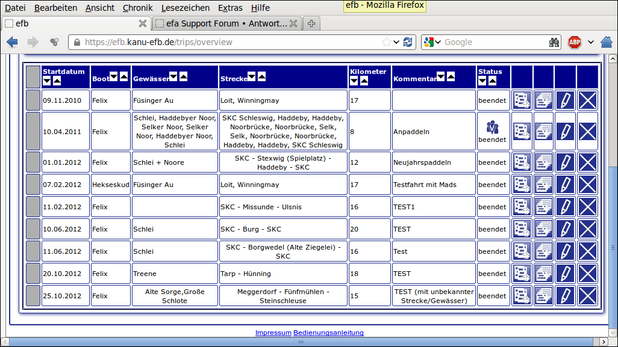The width and height of the screenshot is (618, 347).
Task: Sort Boot column with the down arrow
Action: coord(114,76)
